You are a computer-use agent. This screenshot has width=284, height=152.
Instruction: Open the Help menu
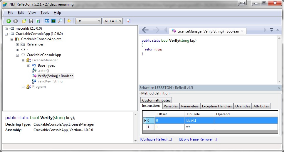[57, 13]
